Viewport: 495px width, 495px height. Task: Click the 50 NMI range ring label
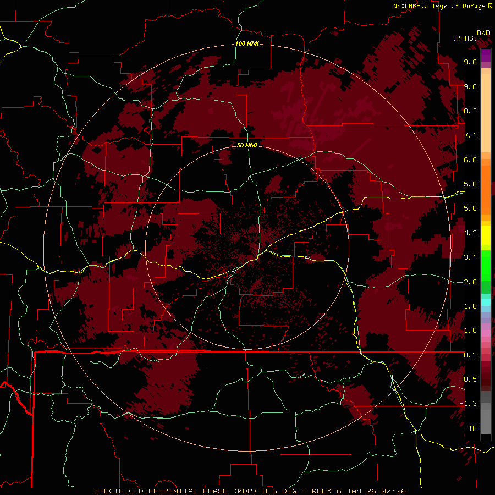(x=247, y=145)
